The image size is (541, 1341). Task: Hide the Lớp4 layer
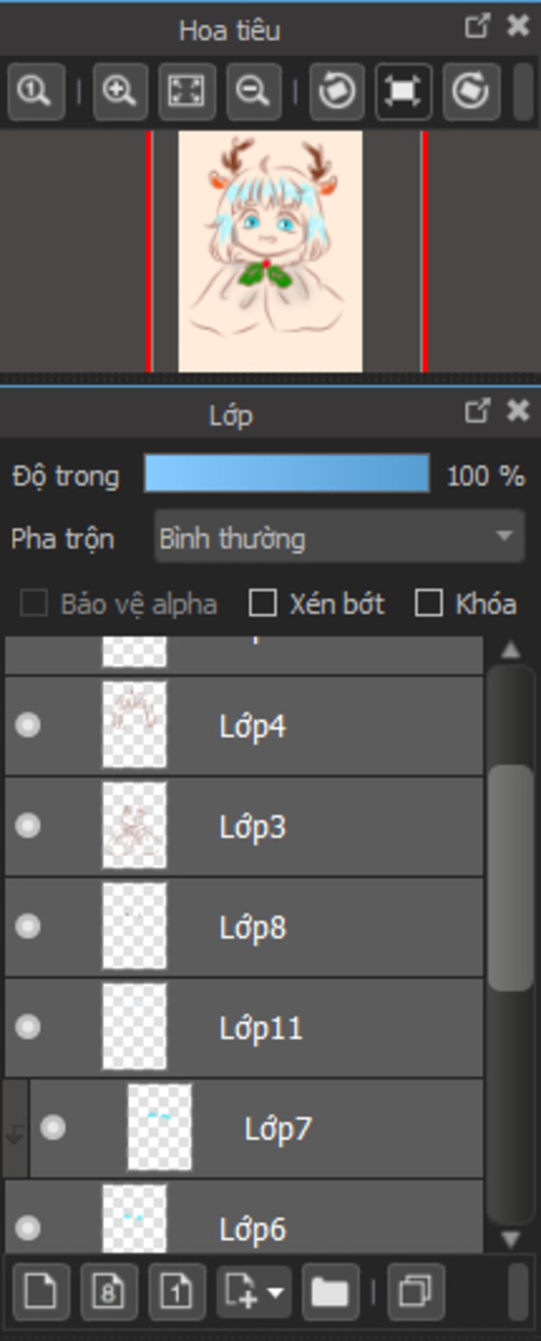click(x=28, y=725)
